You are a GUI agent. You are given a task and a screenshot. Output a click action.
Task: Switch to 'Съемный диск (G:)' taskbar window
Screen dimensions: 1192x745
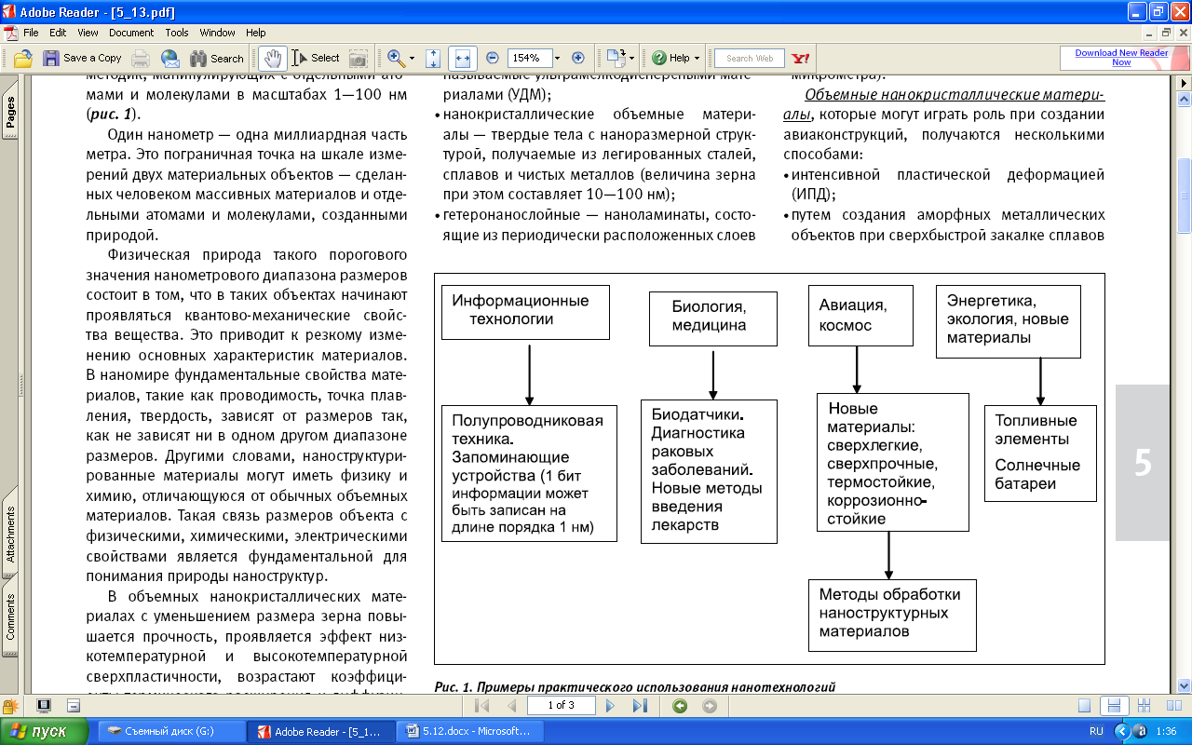(x=170, y=731)
